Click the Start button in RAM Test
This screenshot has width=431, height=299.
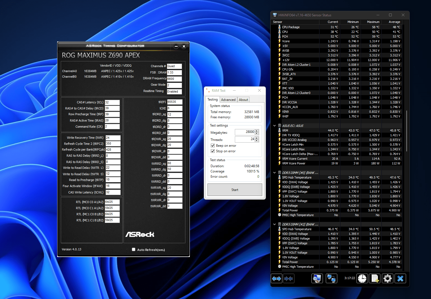tap(235, 190)
